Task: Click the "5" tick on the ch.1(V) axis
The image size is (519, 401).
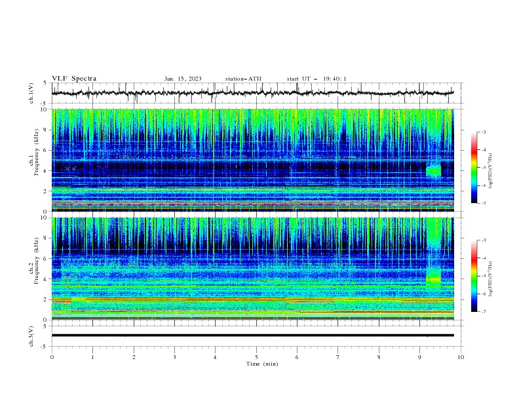Action: coord(46,83)
